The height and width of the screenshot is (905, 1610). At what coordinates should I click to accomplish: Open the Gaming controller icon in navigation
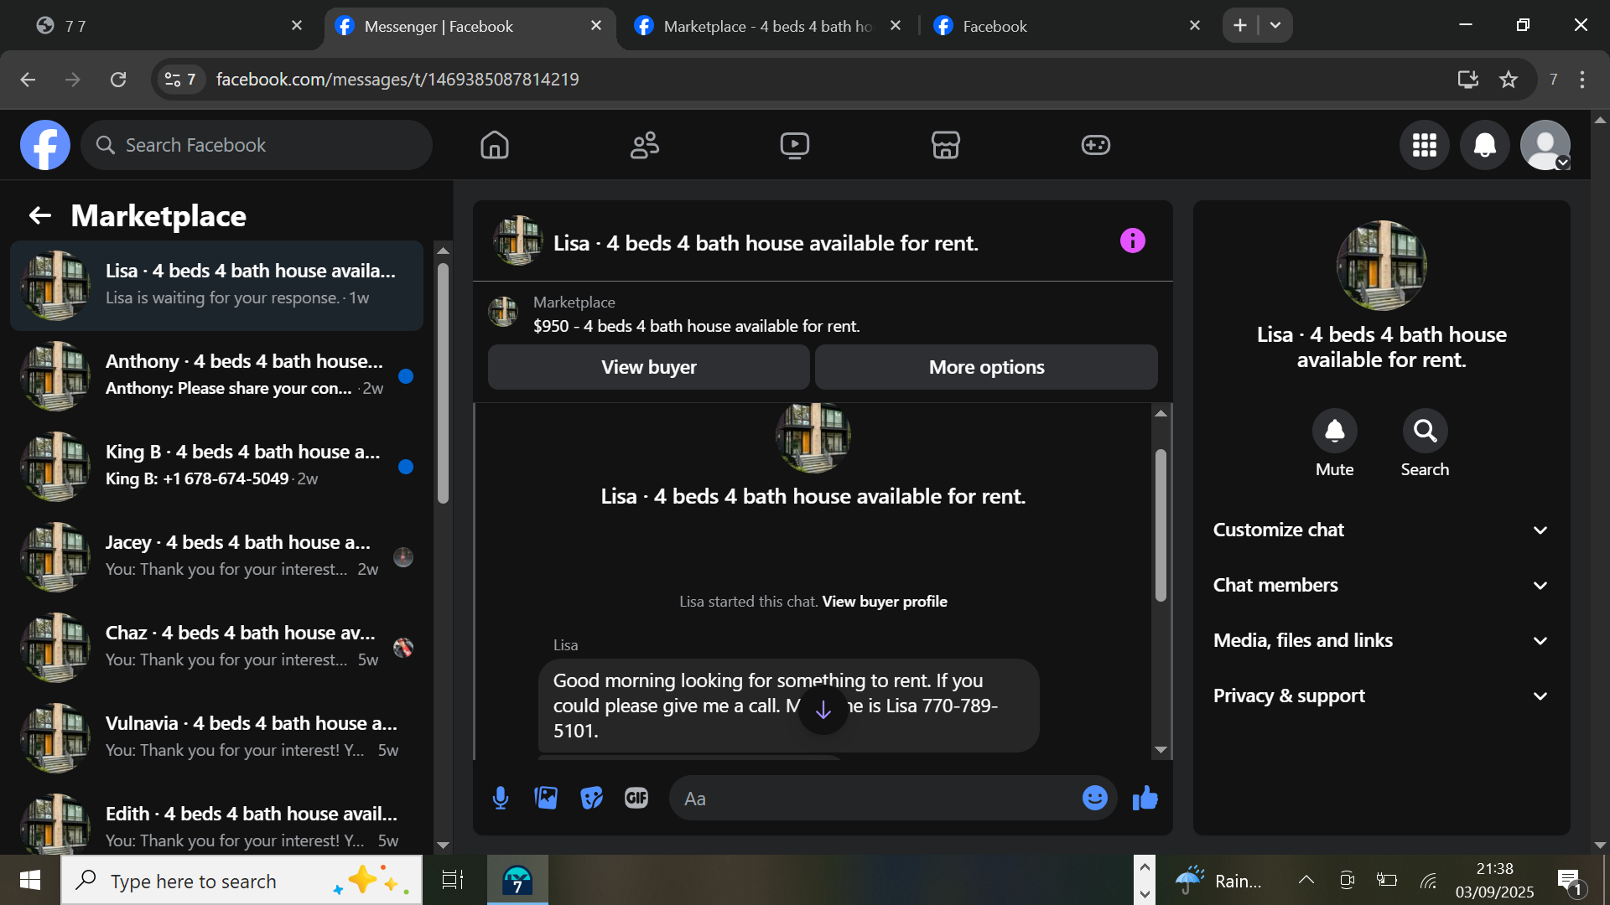[x=1095, y=145]
